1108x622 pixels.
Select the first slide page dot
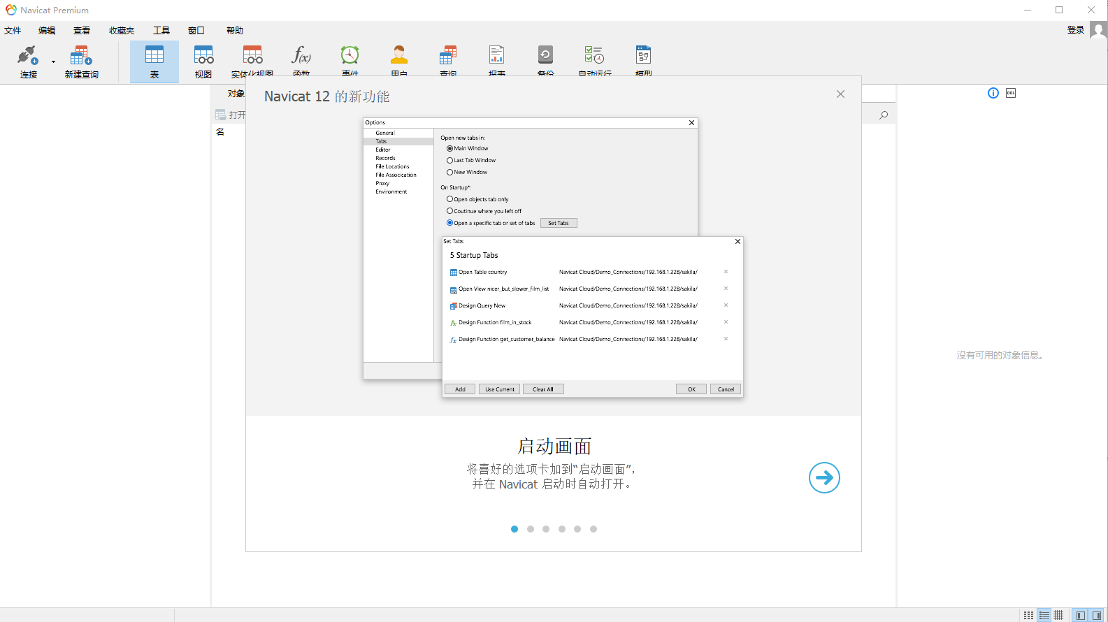click(515, 529)
